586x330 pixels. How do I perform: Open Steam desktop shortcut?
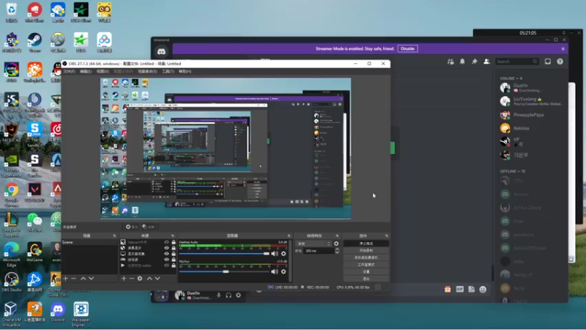click(34, 42)
